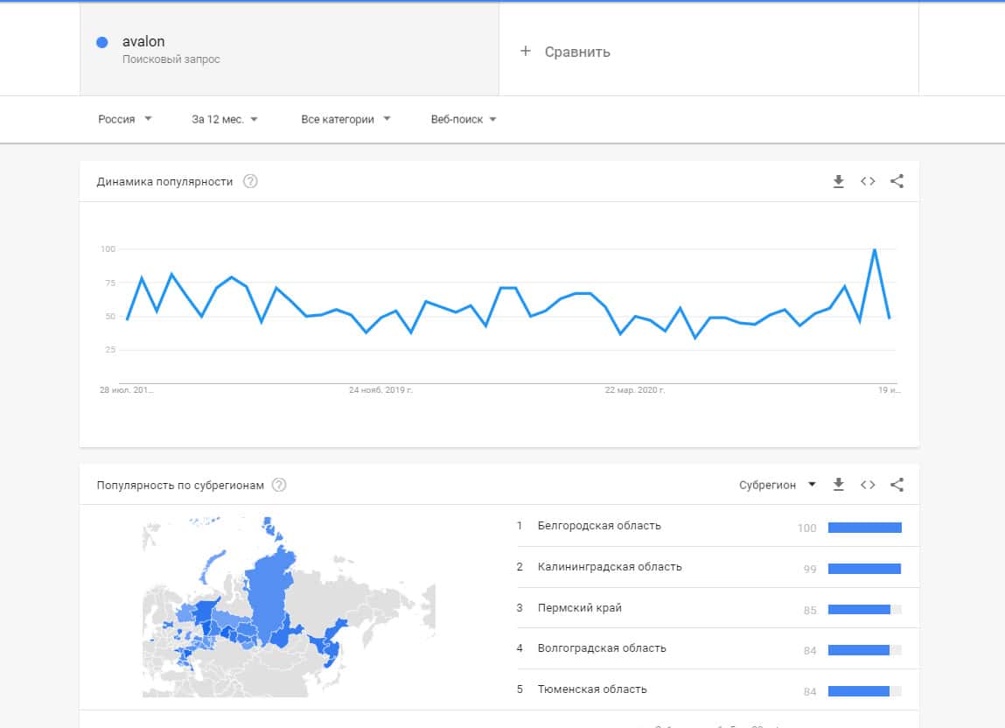Change the Веб-поиск search type dropdown
This screenshot has height=728, width=1005.
point(464,119)
